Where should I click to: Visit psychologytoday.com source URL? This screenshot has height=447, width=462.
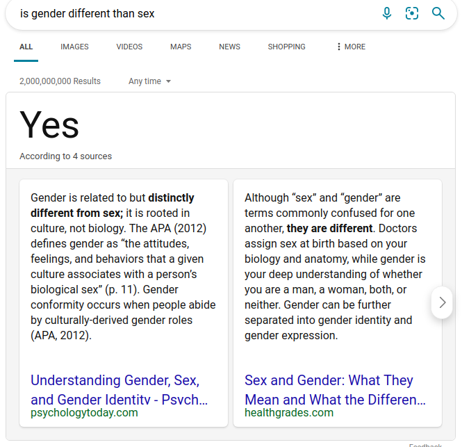click(x=84, y=412)
